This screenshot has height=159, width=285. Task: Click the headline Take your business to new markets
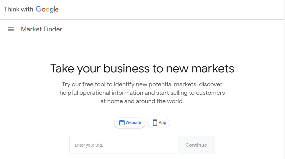coord(142,68)
